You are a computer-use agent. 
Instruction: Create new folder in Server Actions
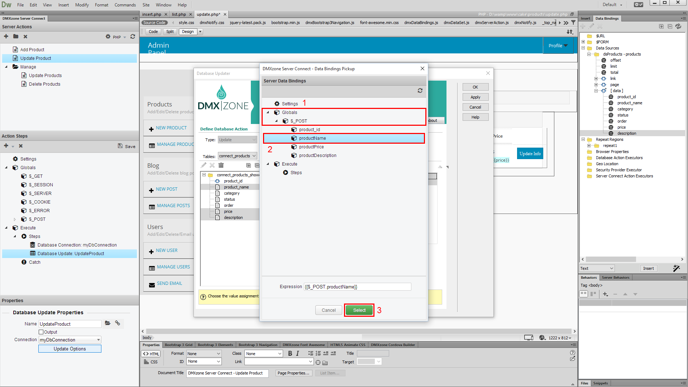point(16,37)
